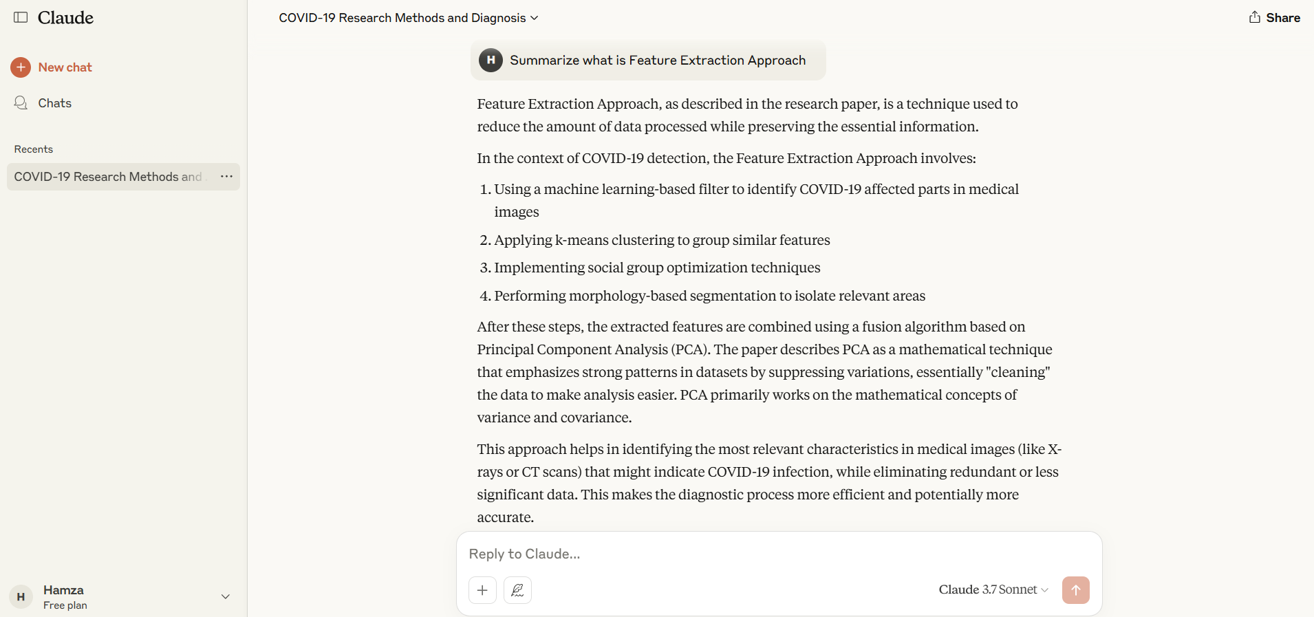Open the attach file plus icon
The width and height of the screenshot is (1314, 617).
[482, 589]
